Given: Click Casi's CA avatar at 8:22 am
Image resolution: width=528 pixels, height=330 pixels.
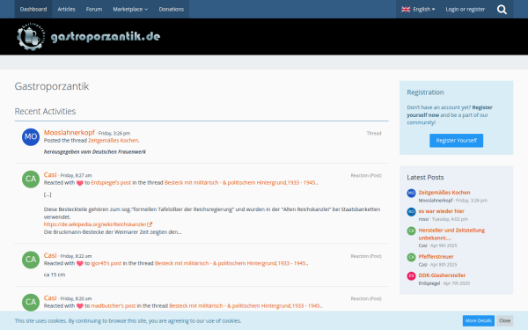Looking at the screenshot, I should 31,260.
